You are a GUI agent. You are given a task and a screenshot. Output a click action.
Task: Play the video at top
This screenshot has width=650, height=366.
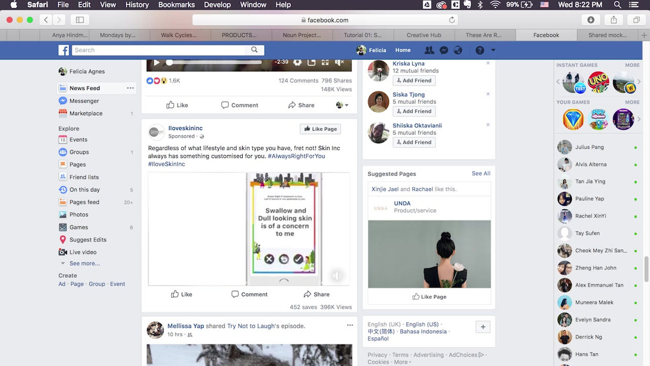pyautogui.click(x=157, y=62)
